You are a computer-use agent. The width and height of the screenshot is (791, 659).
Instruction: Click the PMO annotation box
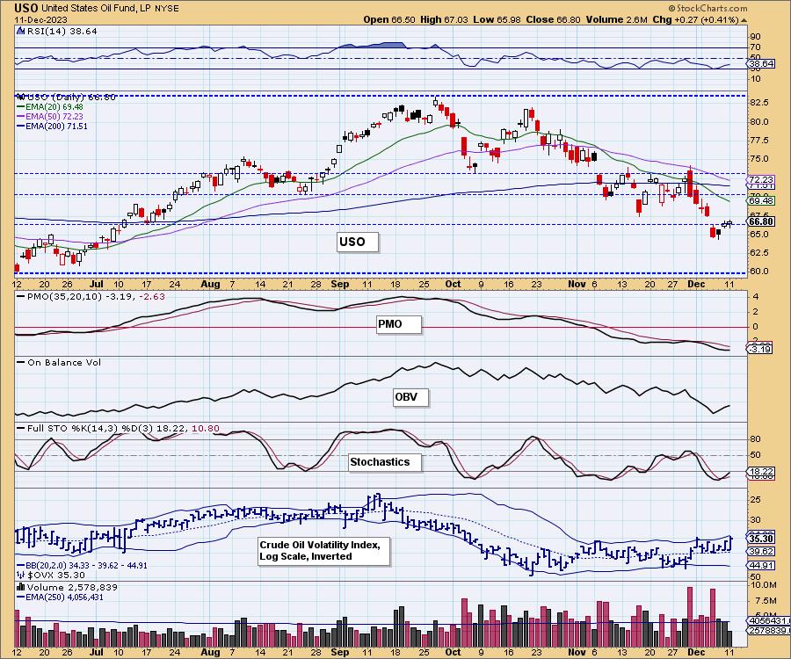point(398,324)
